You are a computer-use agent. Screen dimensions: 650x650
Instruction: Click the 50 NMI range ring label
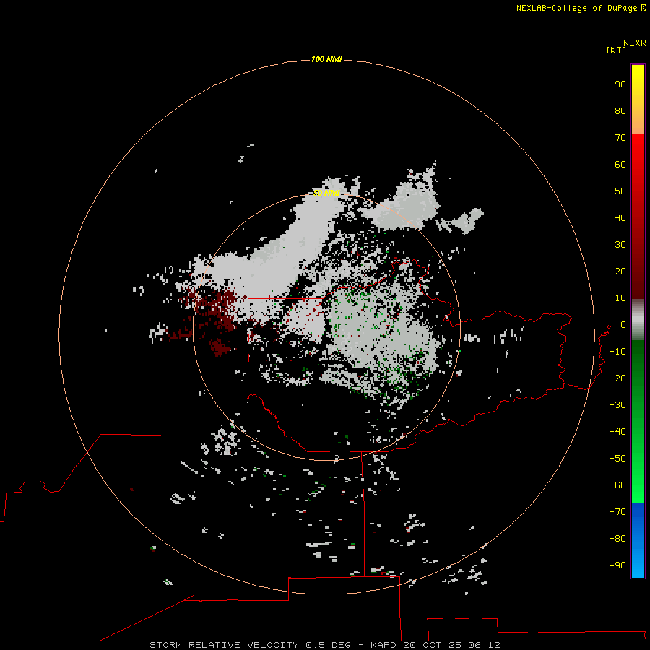pos(326,193)
